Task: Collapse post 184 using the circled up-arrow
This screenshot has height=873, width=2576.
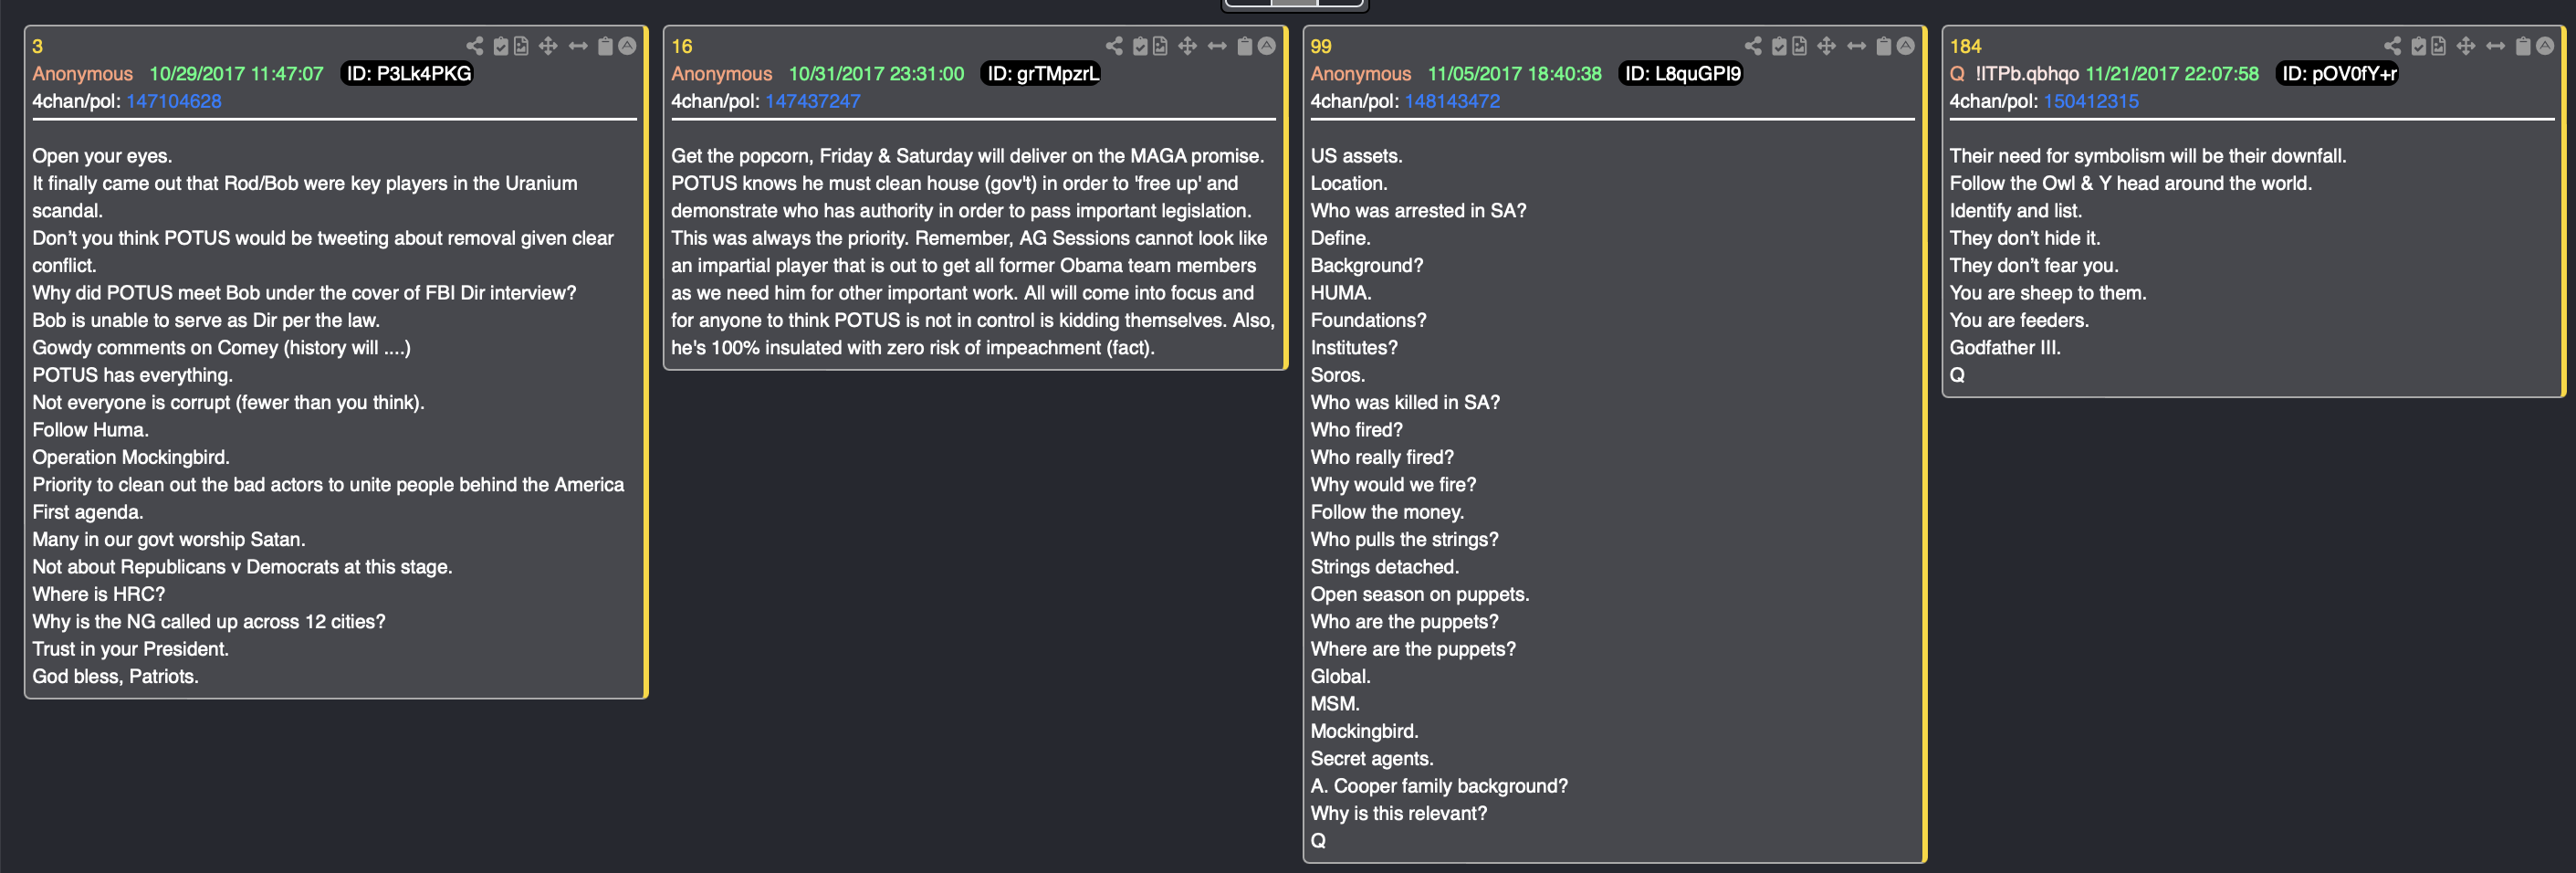Action: [2545, 46]
